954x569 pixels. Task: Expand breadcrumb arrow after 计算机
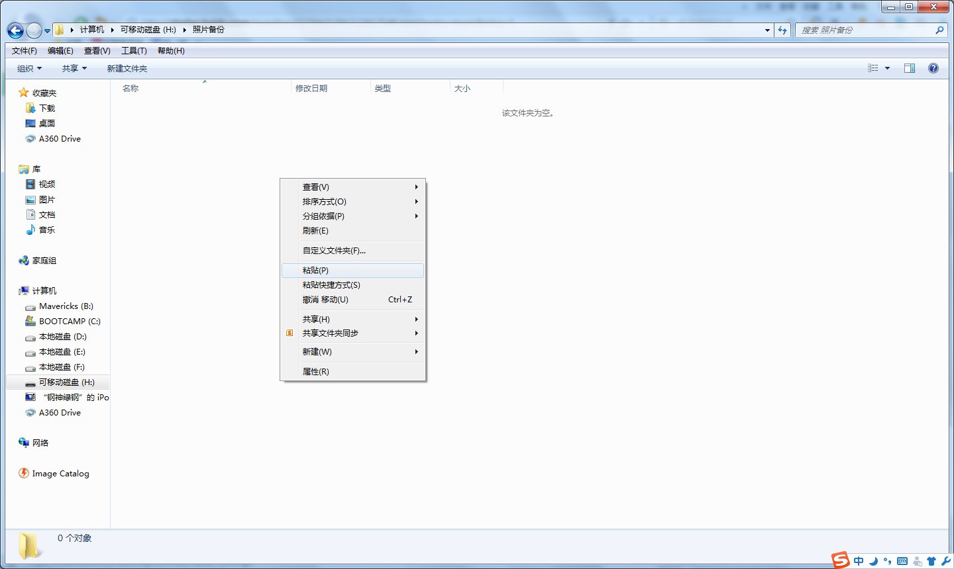113,30
